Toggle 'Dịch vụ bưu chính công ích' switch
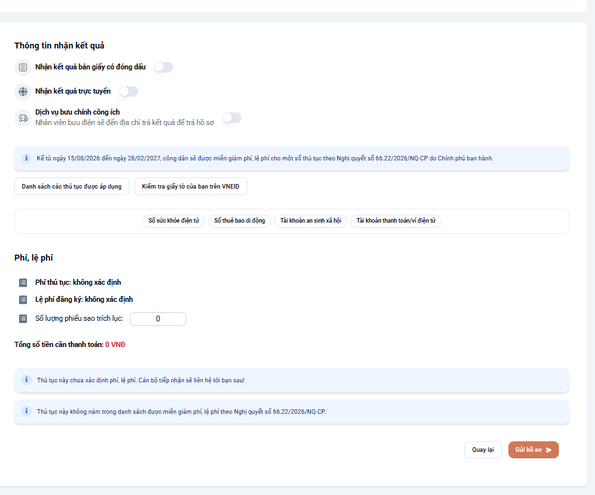This screenshot has width=595, height=495. pyautogui.click(x=232, y=118)
